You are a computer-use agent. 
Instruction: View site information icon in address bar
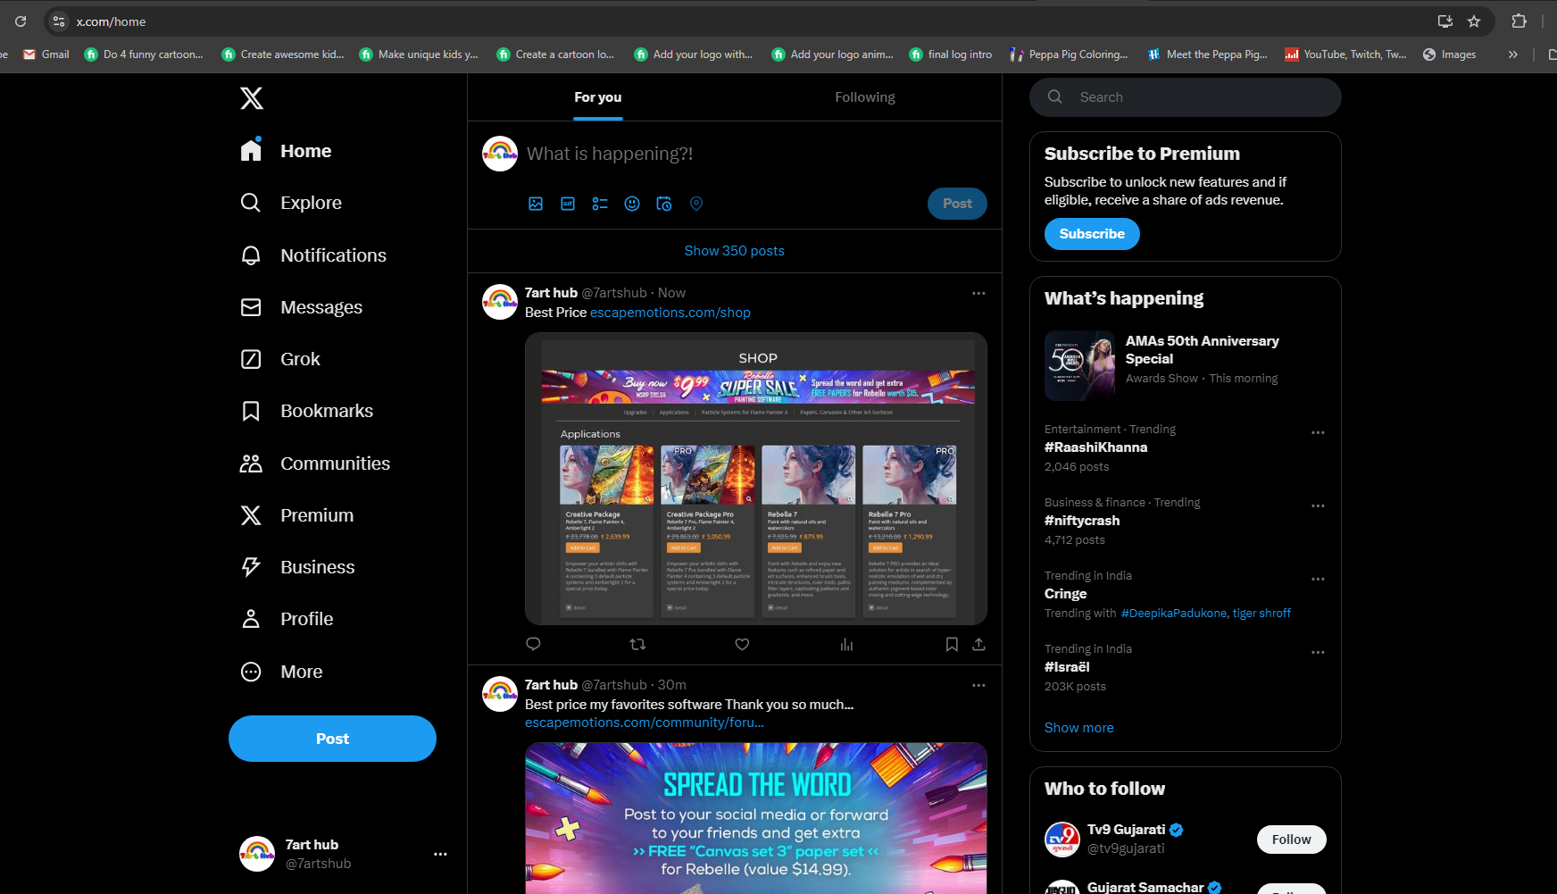[x=59, y=21]
